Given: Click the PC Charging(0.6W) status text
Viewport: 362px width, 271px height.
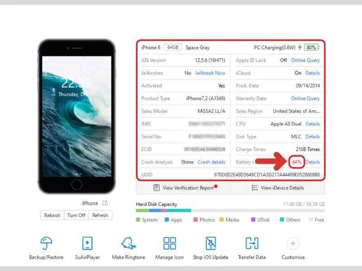Looking at the screenshot, I should point(275,47).
